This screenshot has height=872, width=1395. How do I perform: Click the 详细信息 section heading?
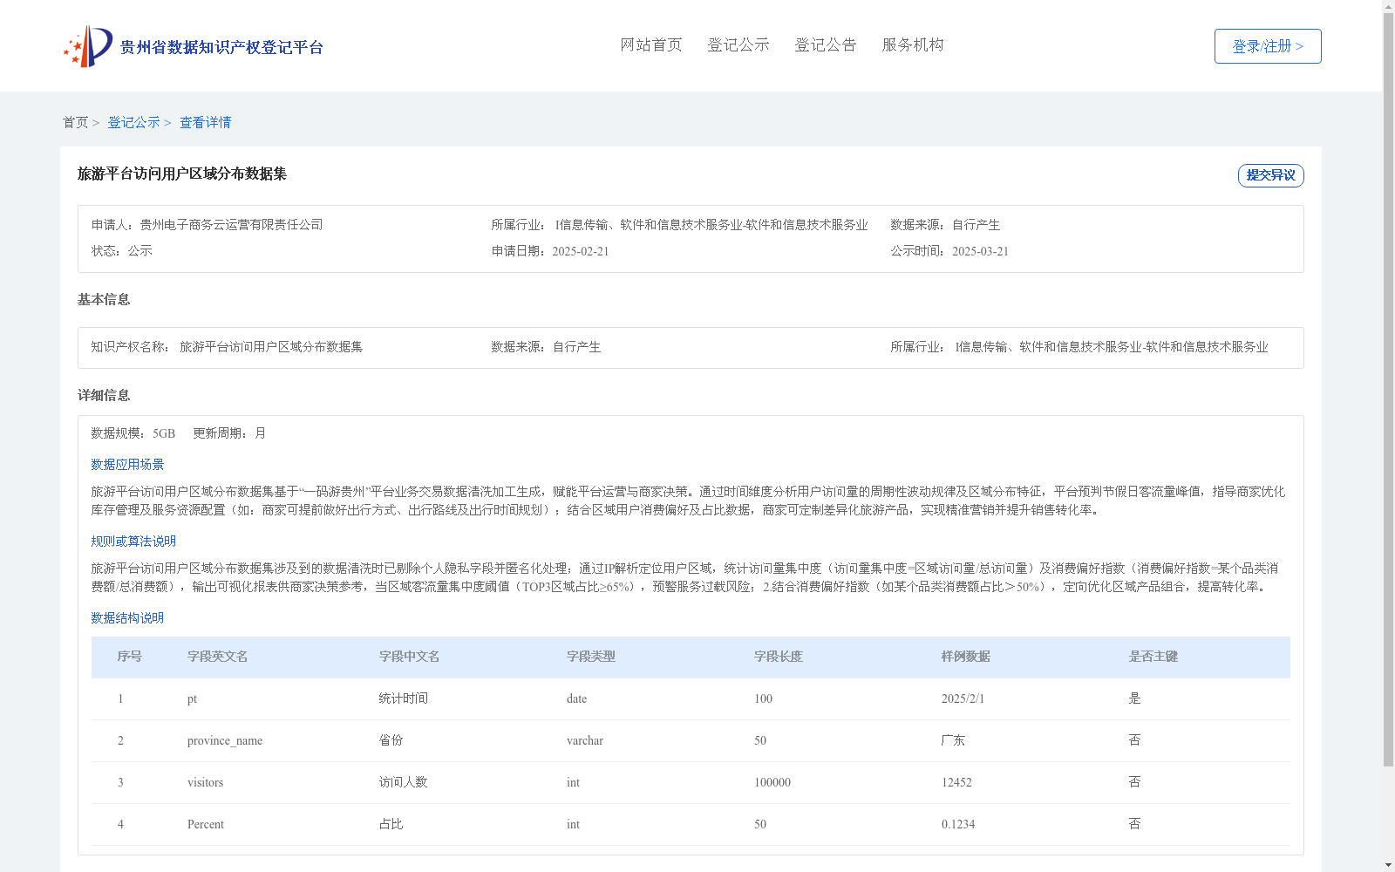104,396
